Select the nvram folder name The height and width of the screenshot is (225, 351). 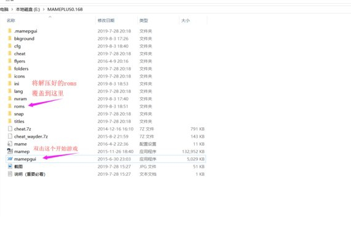20,99
